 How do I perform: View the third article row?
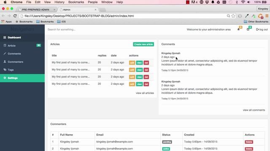(x=139, y=77)
